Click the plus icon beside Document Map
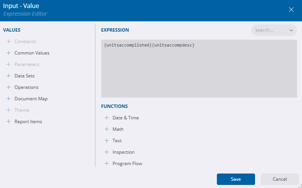 tap(8, 99)
